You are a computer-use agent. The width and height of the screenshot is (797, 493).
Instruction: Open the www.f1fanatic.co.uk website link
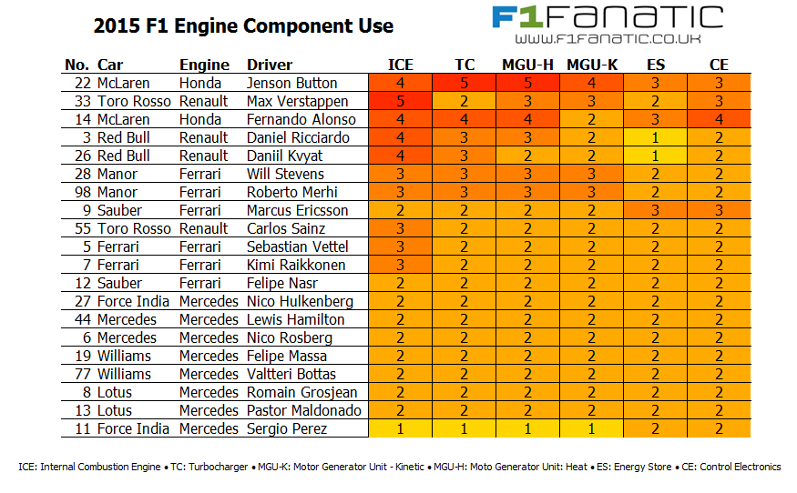[607, 40]
